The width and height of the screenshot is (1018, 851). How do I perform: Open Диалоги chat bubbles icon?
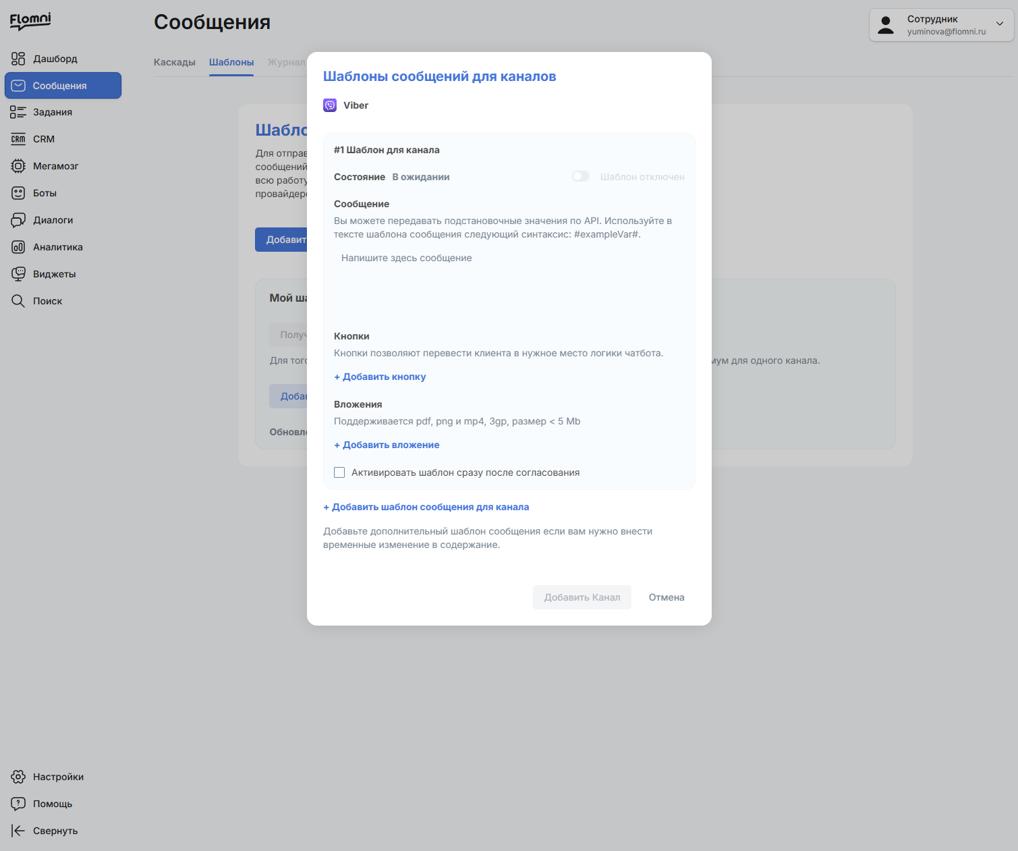click(18, 220)
